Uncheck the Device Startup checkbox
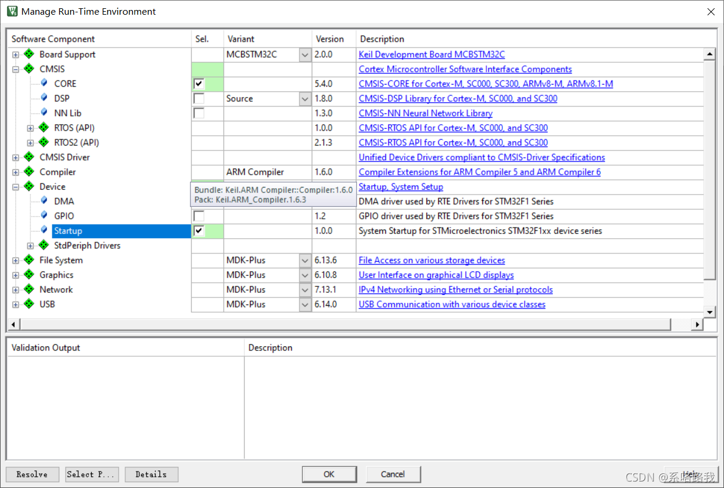724x488 pixels. pyautogui.click(x=199, y=230)
